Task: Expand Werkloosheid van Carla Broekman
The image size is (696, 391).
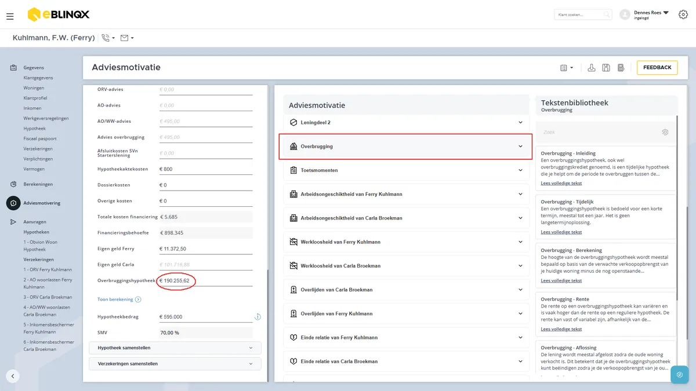Action: (406, 266)
